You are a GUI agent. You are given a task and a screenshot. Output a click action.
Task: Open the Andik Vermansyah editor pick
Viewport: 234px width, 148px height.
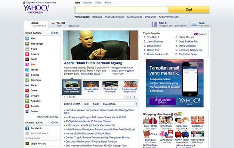coord(169,17)
